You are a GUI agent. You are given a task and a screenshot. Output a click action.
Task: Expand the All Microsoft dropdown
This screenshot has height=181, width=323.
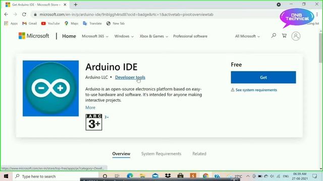(x=247, y=36)
